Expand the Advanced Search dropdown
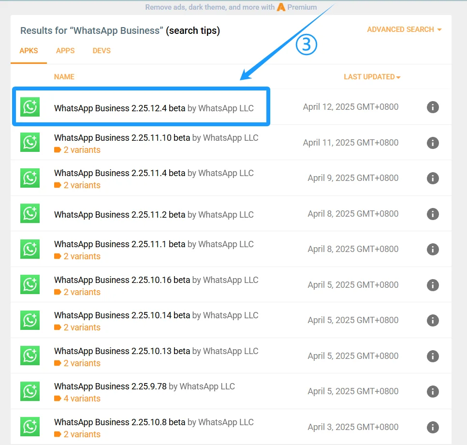467x445 pixels. (404, 30)
